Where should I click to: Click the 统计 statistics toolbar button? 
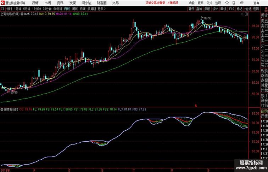215,9
